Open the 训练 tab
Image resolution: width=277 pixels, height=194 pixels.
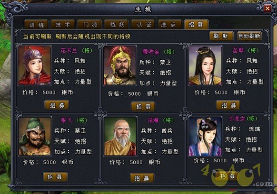click(x=36, y=25)
